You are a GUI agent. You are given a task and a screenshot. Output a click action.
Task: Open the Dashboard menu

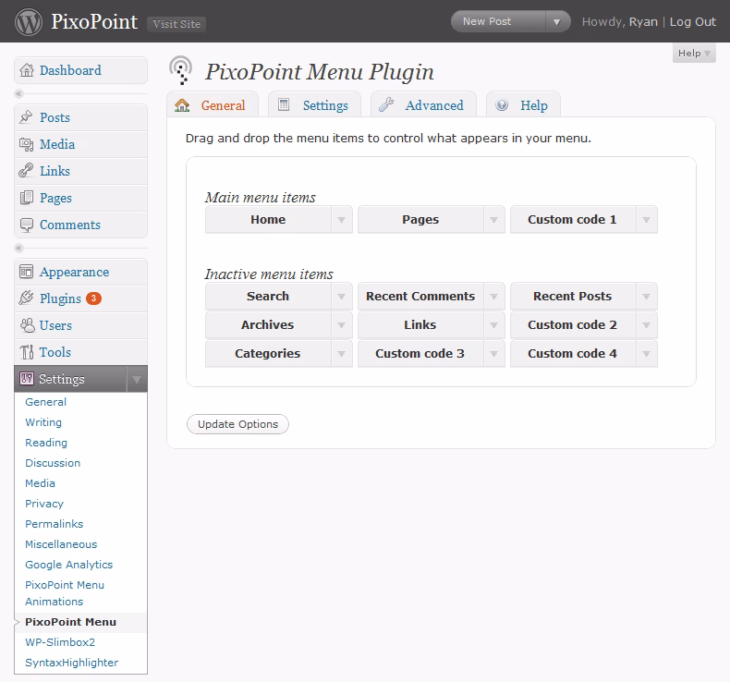81,70
